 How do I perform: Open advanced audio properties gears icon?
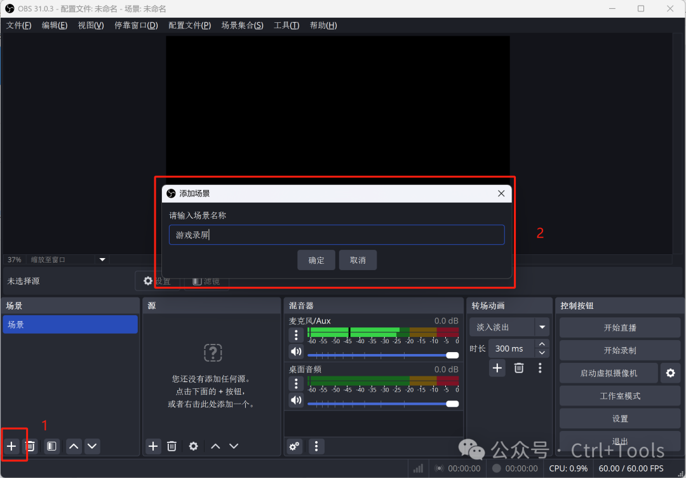(x=295, y=446)
